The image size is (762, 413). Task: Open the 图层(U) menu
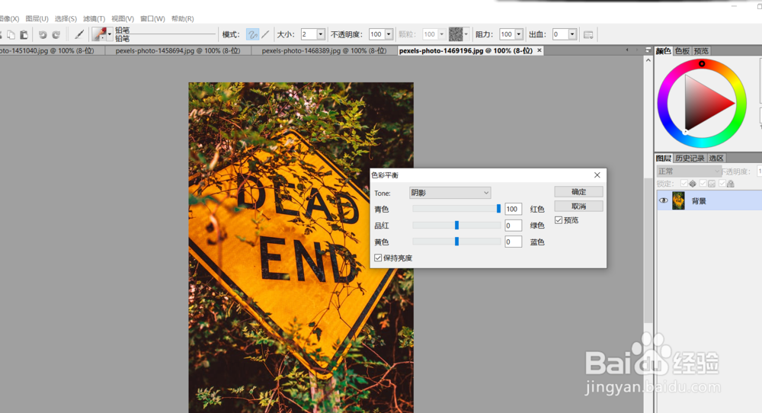(37, 18)
